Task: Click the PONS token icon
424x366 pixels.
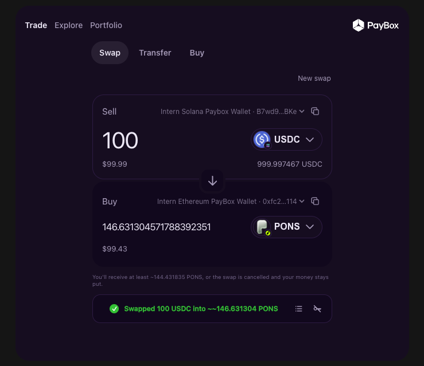Action: click(262, 227)
